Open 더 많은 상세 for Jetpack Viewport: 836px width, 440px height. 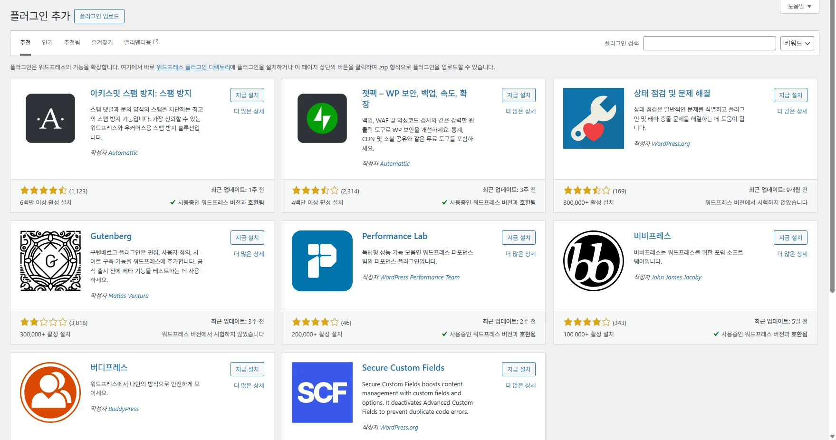(x=520, y=111)
